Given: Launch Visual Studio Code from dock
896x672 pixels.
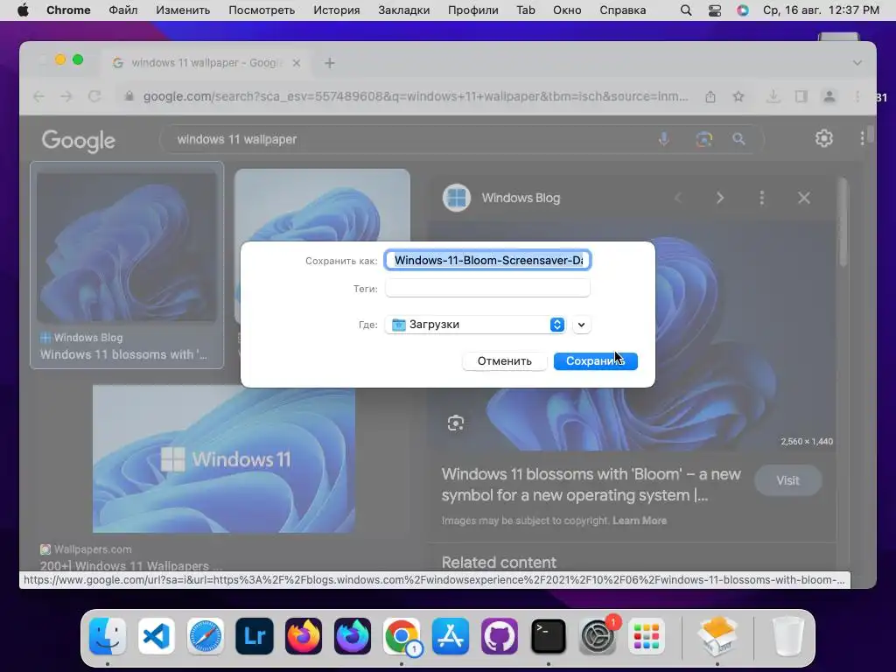Looking at the screenshot, I should [x=157, y=636].
